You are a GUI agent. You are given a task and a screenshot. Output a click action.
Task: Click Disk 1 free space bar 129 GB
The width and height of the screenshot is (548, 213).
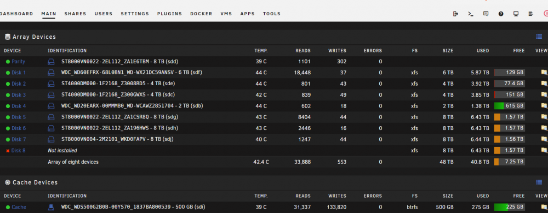(509, 73)
